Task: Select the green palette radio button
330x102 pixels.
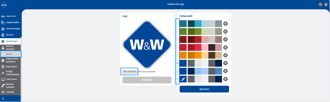Action: coord(177,32)
